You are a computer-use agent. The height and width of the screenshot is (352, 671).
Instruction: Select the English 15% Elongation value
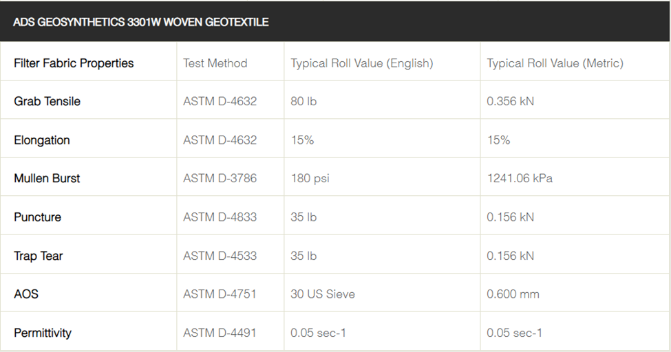click(x=303, y=140)
